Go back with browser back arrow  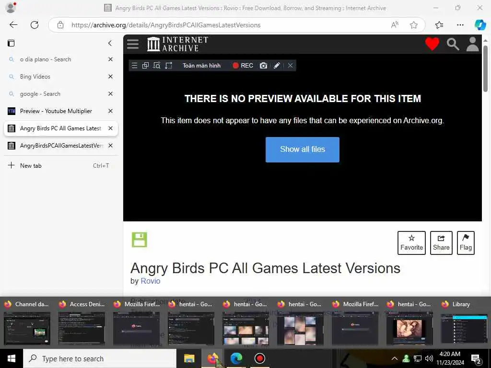13,25
